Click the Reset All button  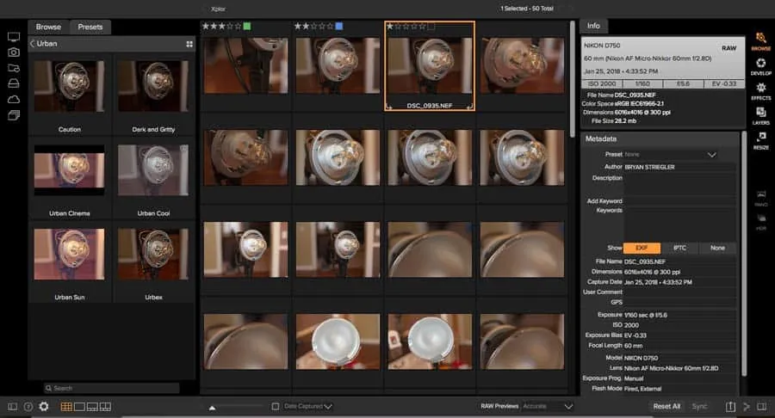point(666,406)
